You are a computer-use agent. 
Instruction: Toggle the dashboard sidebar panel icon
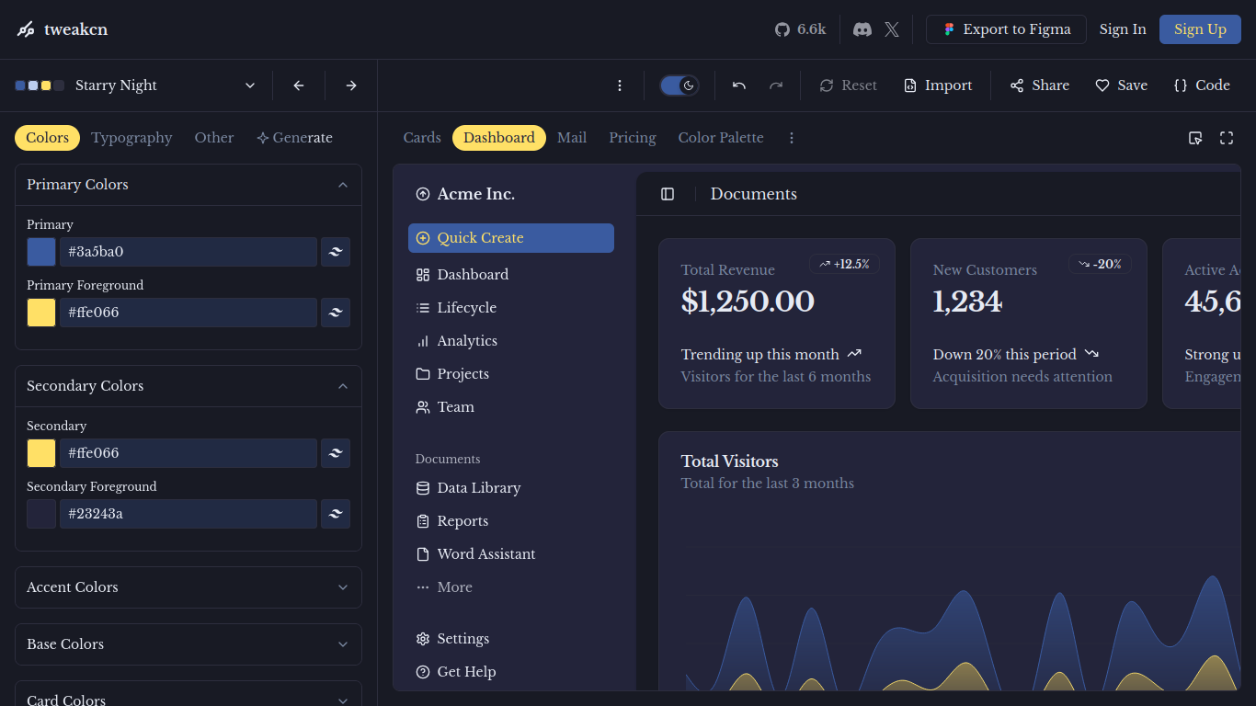[x=668, y=194]
